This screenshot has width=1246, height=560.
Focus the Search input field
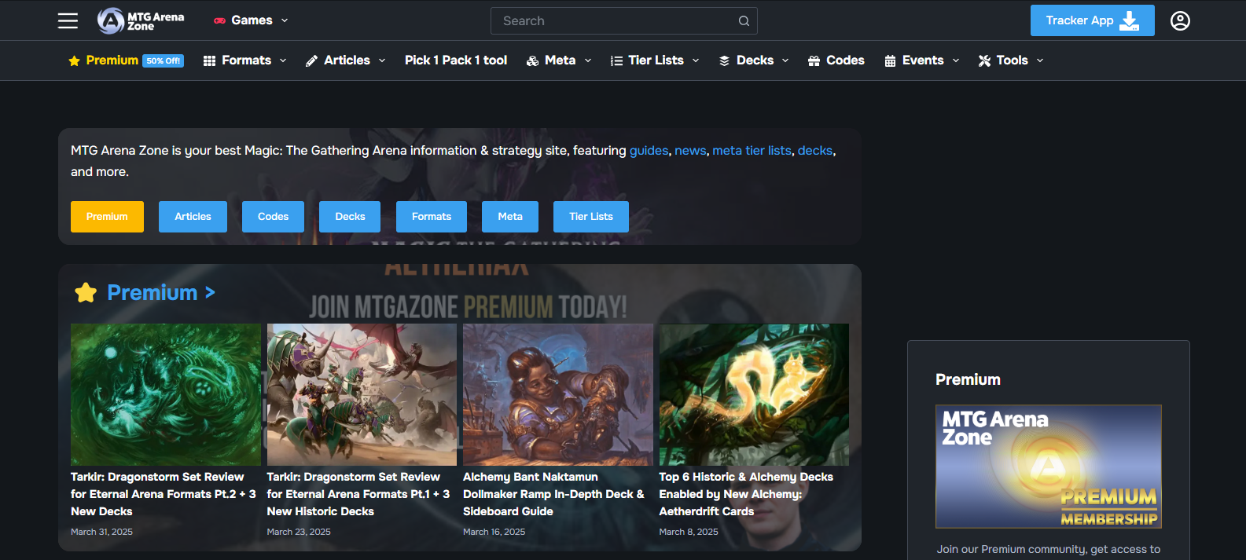pos(623,21)
